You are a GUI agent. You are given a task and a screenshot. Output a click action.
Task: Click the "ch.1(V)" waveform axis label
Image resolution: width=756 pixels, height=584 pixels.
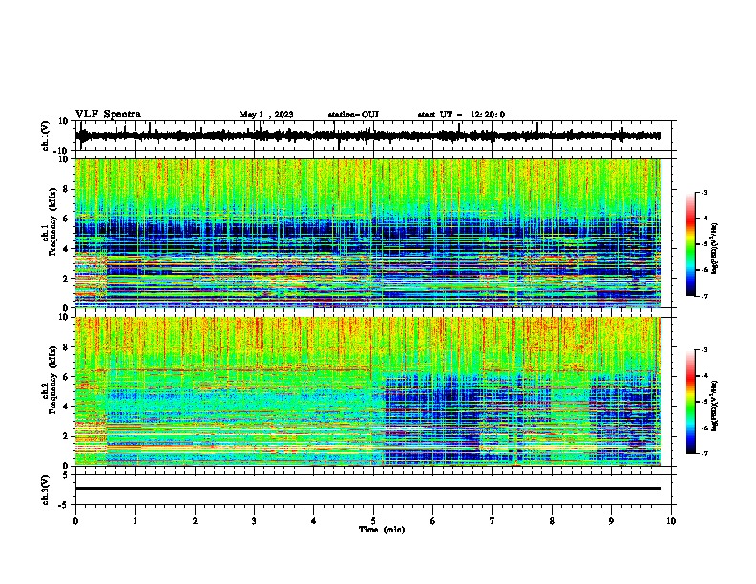tap(46, 136)
